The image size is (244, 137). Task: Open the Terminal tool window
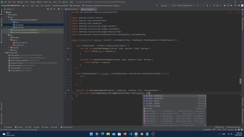[x=19, y=127]
